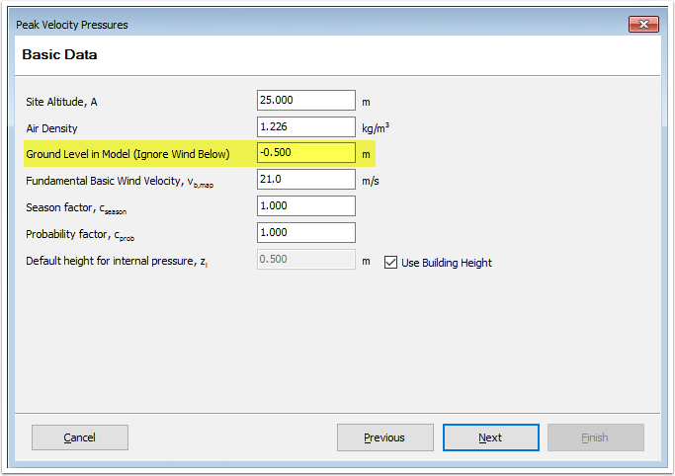This screenshot has width=675, height=476.
Task: Click the Season factor input box
Action: [306, 206]
